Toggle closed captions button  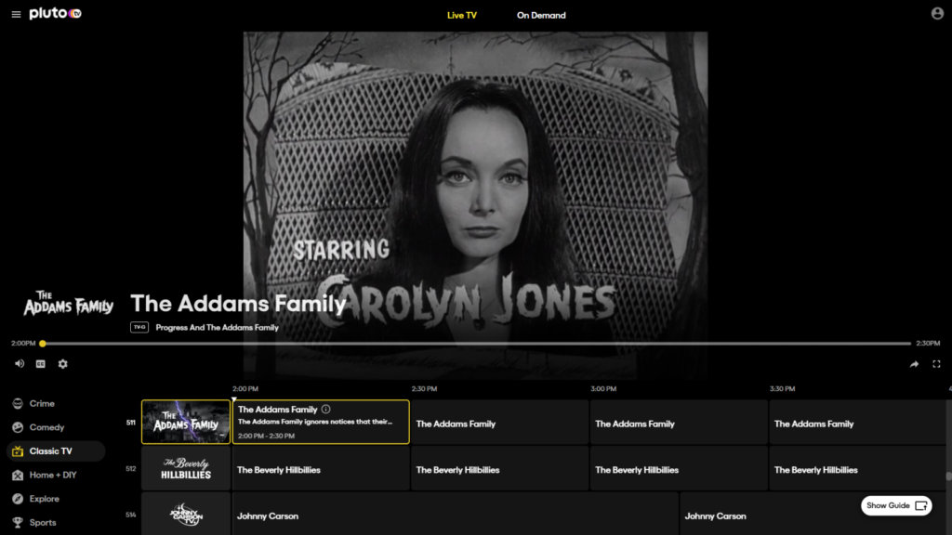pyautogui.click(x=41, y=364)
